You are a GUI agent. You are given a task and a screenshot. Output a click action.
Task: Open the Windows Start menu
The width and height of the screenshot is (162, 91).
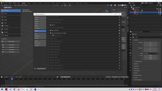(2, 89)
